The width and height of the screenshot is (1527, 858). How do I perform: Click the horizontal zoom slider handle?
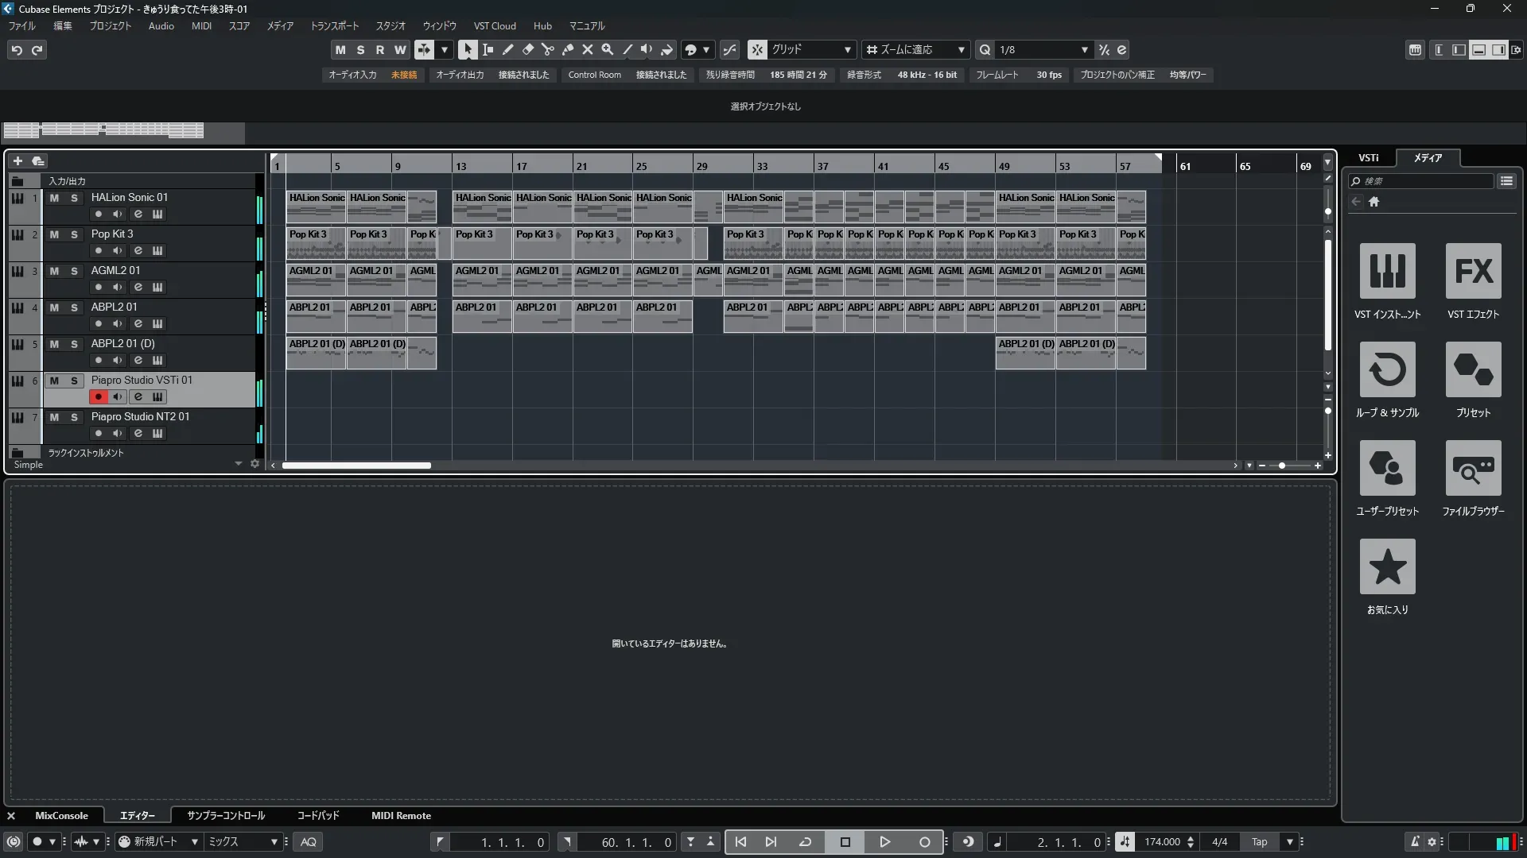click(1281, 466)
